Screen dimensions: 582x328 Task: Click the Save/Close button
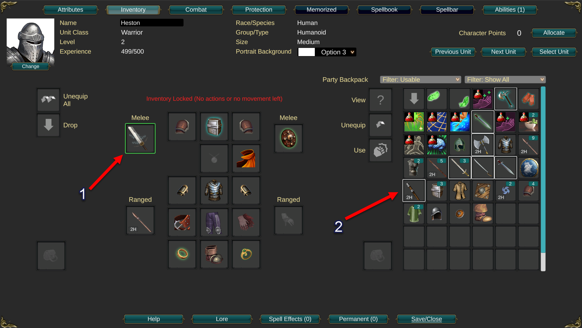tap(426, 319)
